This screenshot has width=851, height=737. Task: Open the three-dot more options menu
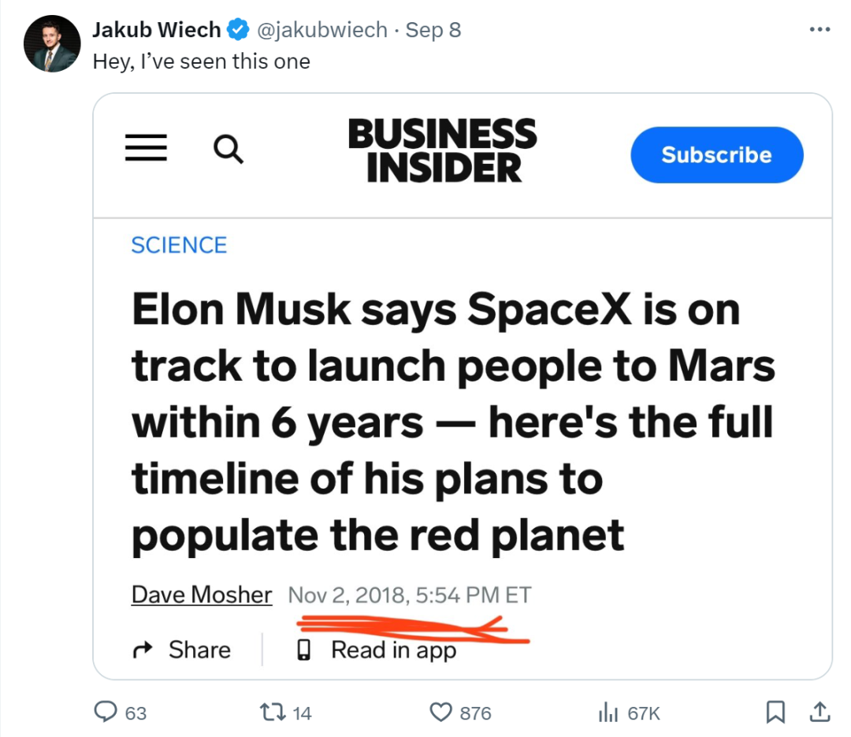(819, 30)
